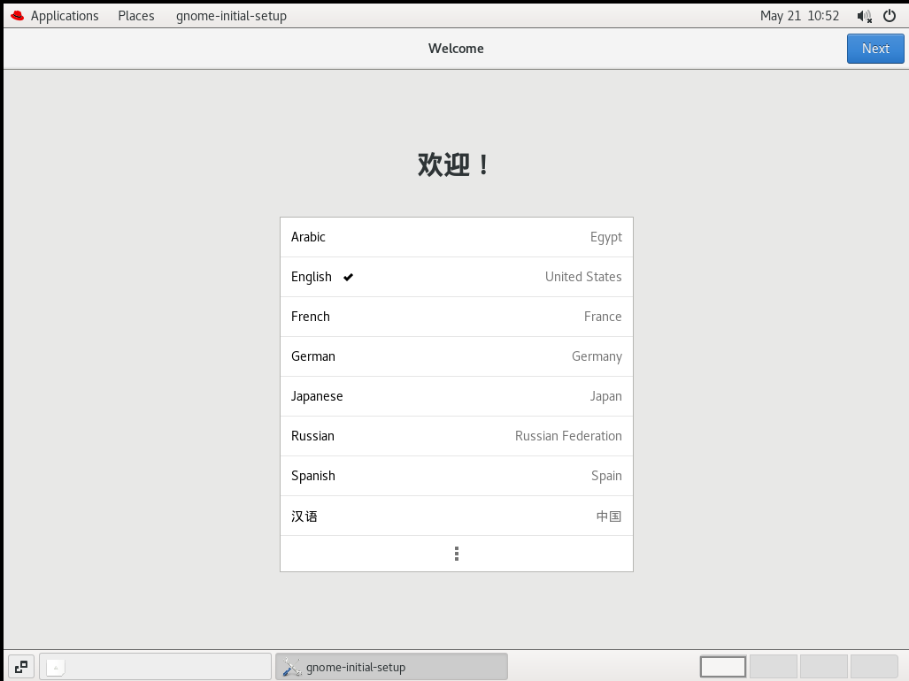
Task: Pick Russian from language list
Action: (456, 436)
